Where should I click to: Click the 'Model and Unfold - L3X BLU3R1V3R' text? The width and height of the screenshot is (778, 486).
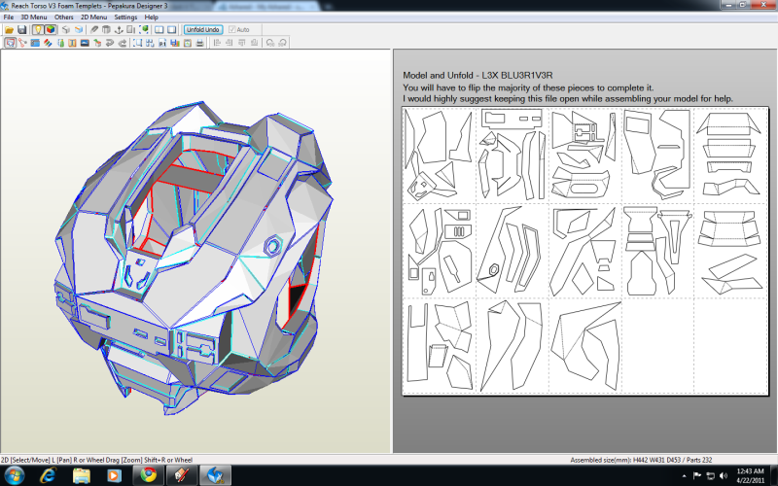click(477, 76)
